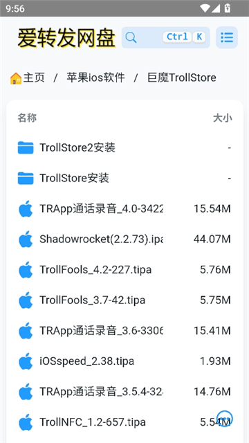Screen dimensions: 249x443
Task: Click the search box input area
Action: click(165, 37)
